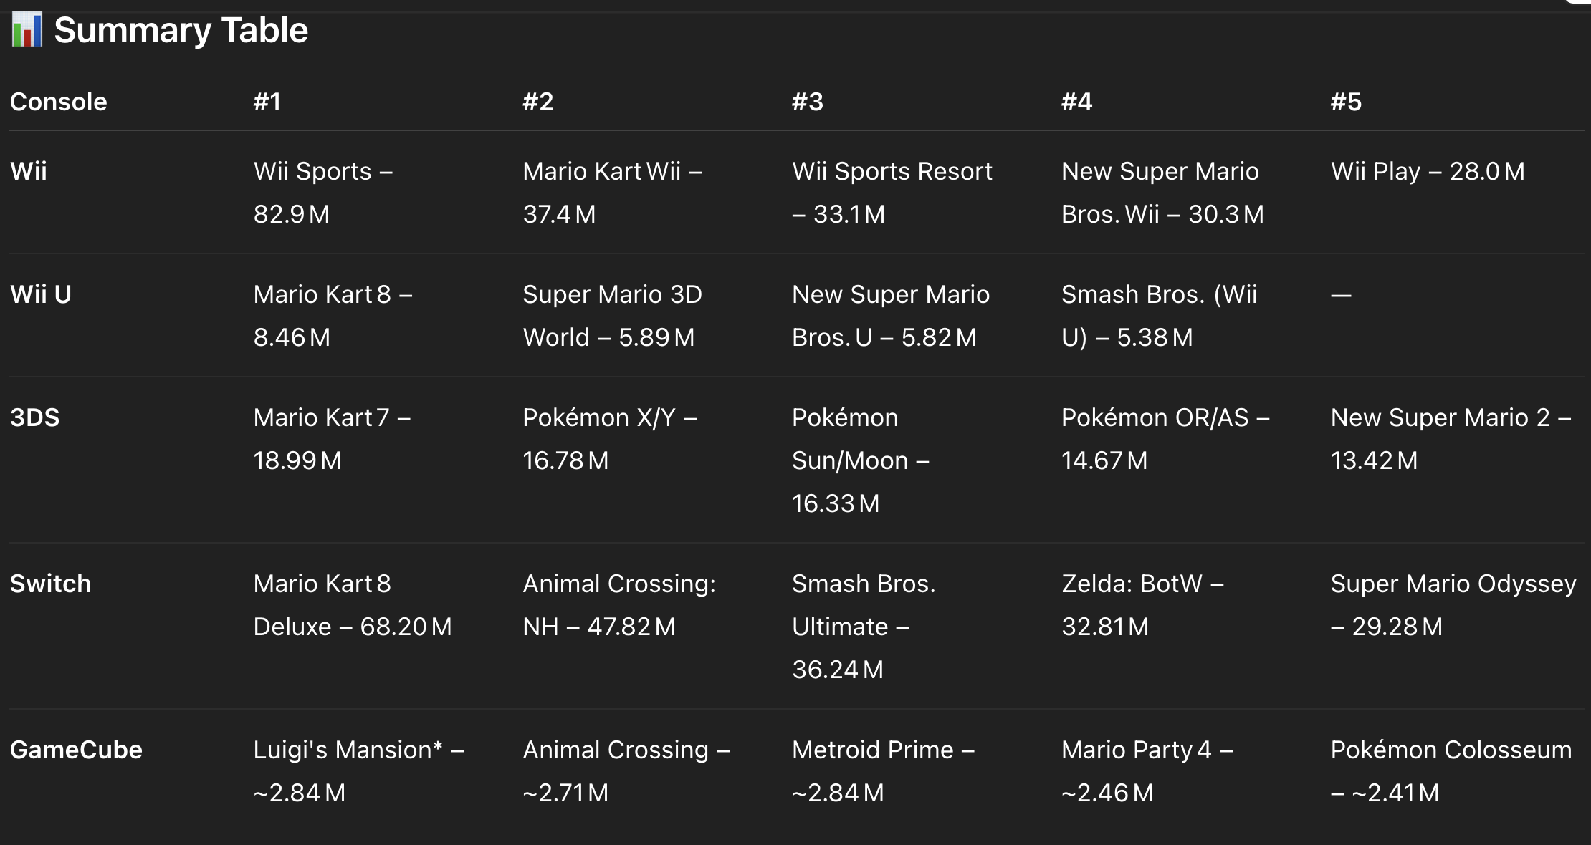Screen dimensions: 1591x845
Task: Select the 3DS row label
Action: 35,417
